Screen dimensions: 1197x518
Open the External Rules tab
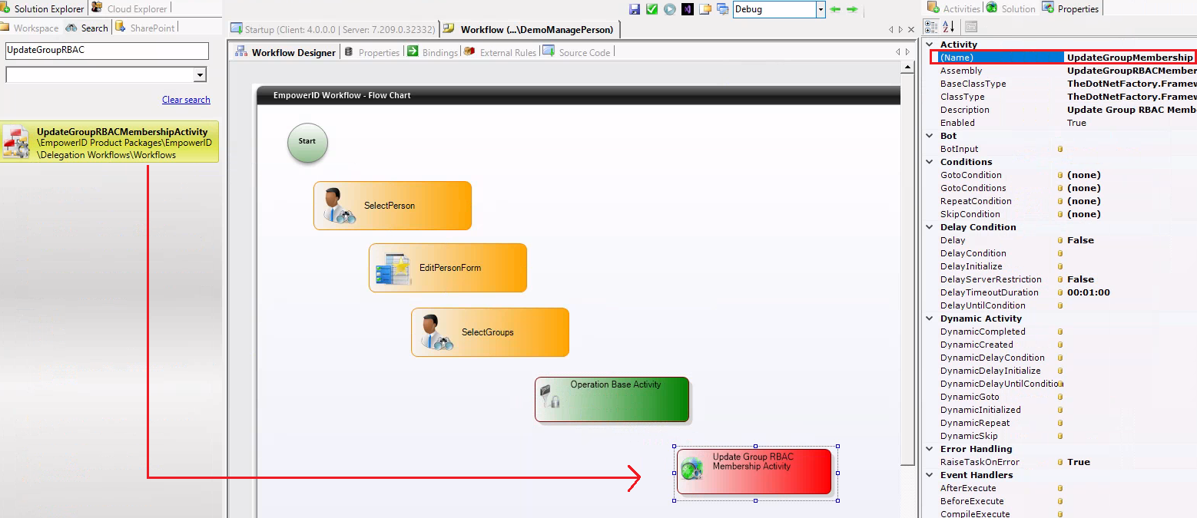point(500,52)
